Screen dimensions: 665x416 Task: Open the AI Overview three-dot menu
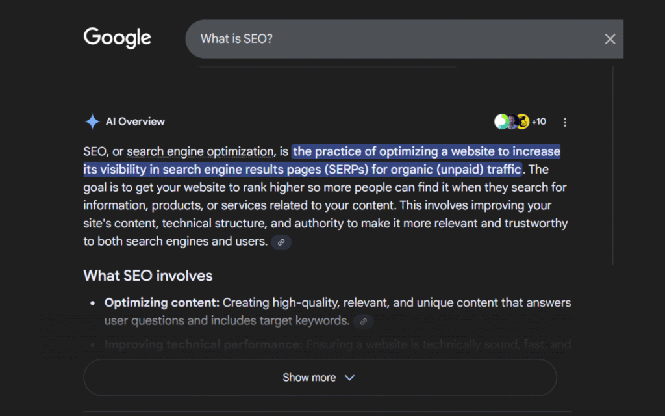565,122
